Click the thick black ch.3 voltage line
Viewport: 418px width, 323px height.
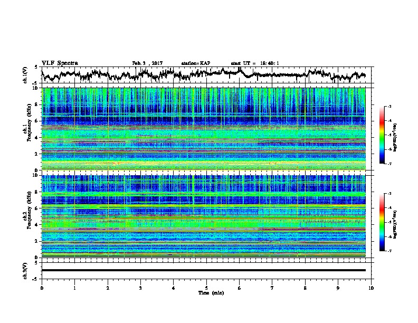coord(204,270)
